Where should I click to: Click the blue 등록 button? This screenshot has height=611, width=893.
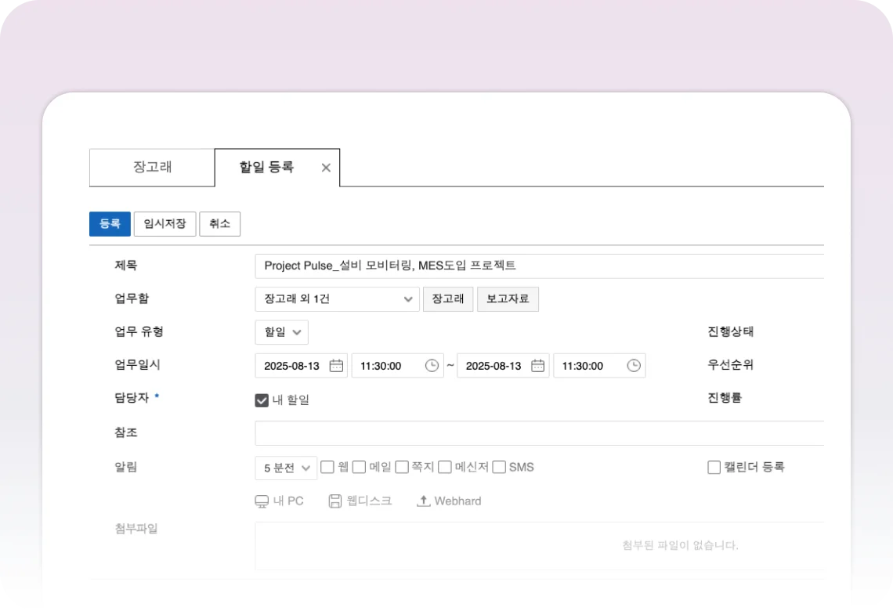[110, 224]
